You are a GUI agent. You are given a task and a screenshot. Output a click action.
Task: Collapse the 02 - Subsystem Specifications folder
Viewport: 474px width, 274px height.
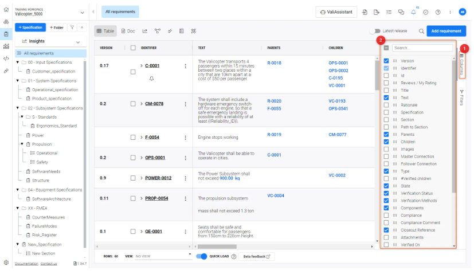tap(18, 108)
